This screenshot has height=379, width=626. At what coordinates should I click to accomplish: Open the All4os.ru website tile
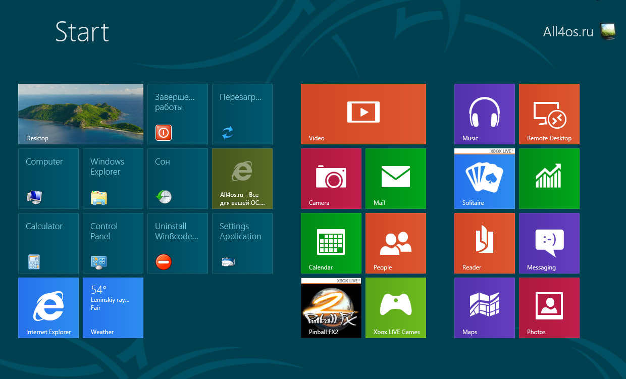(242, 179)
